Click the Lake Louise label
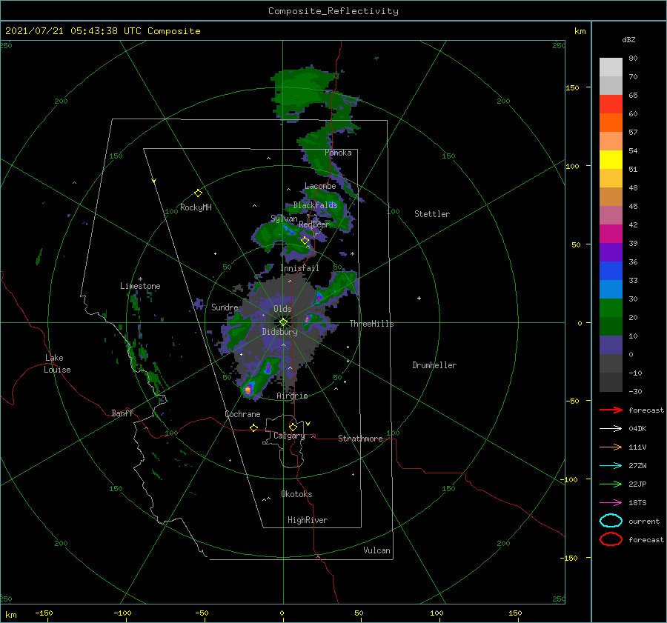Image resolution: width=667 pixels, height=623 pixels. click(x=57, y=364)
